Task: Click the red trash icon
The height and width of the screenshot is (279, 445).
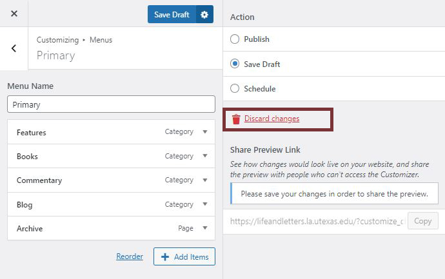Action: pyautogui.click(x=236, y=119)
